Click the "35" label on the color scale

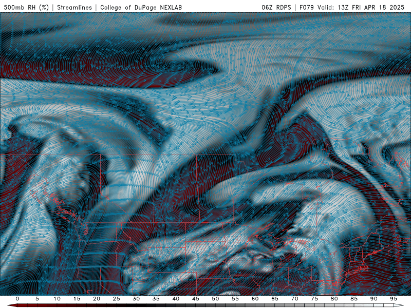tap(156, 299)
